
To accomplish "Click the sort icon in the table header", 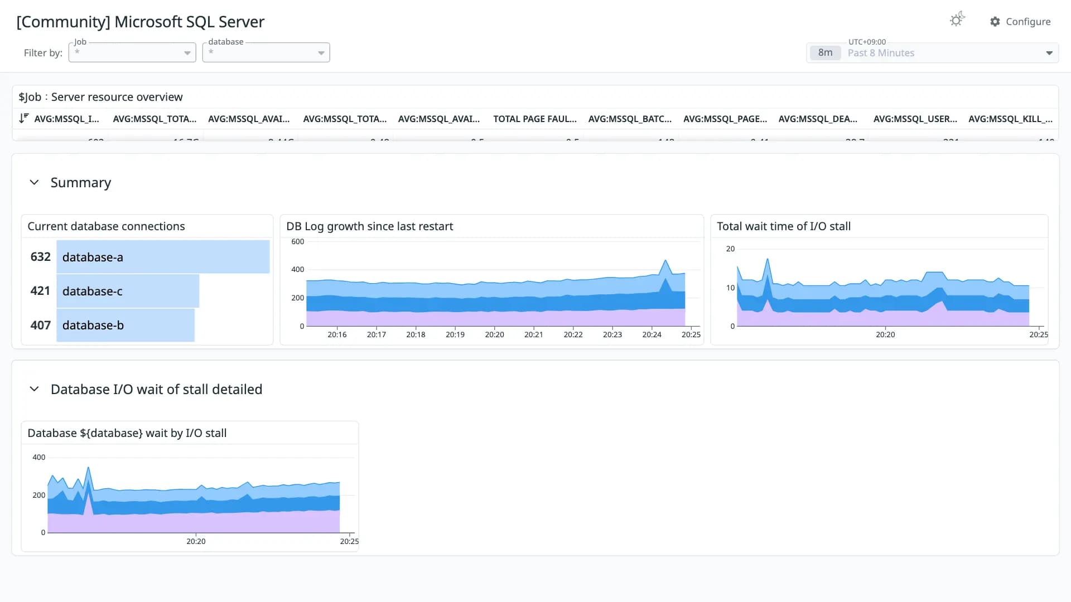I will click(23, 118).
